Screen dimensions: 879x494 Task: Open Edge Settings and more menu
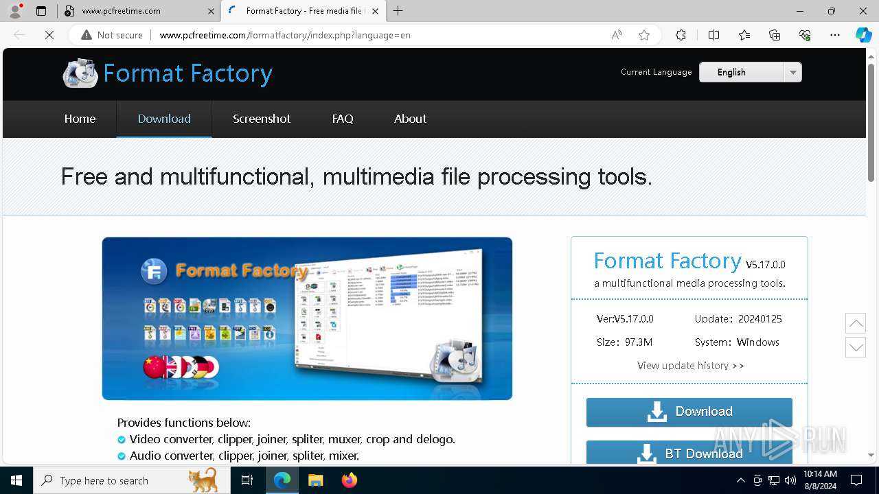pos(835,35)
